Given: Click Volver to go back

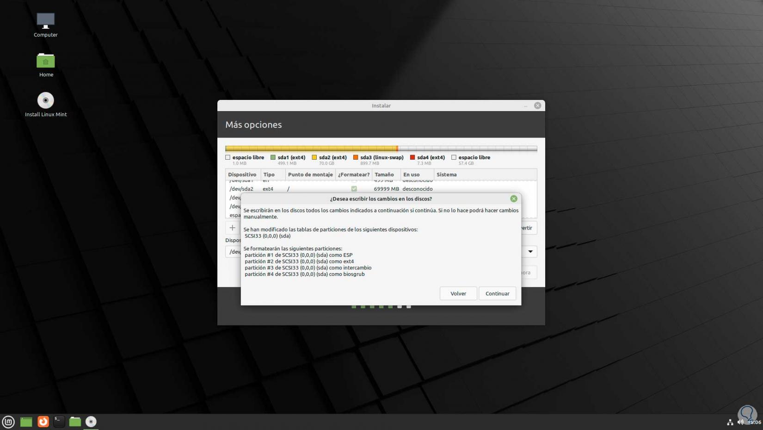Looking at the screenshot, I should [x=458, y=293].
